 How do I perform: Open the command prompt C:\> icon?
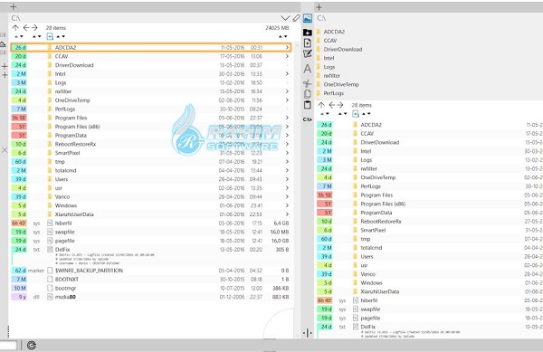pyautogui.click(x=307, y=119)
